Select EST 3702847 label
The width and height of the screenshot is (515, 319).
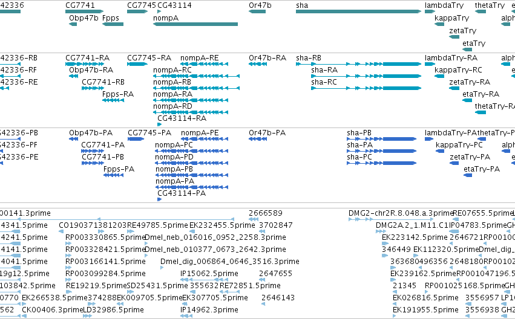276,225
